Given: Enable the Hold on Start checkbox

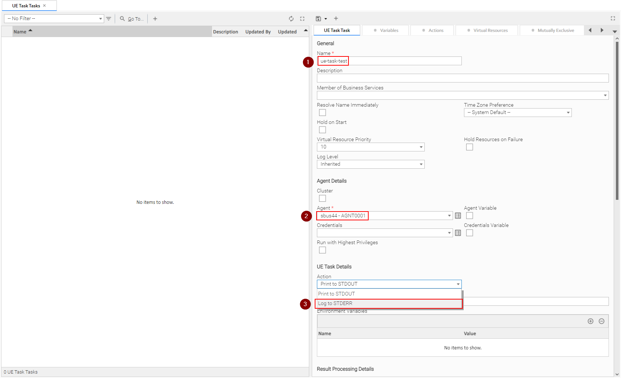Looking at the screenshot, I should (x=322, y=130).
